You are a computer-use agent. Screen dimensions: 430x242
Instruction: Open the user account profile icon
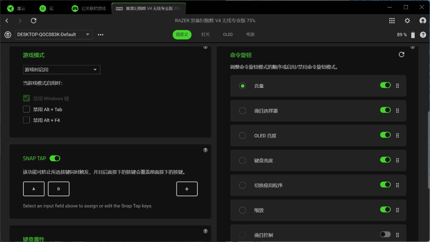point(423,21)
